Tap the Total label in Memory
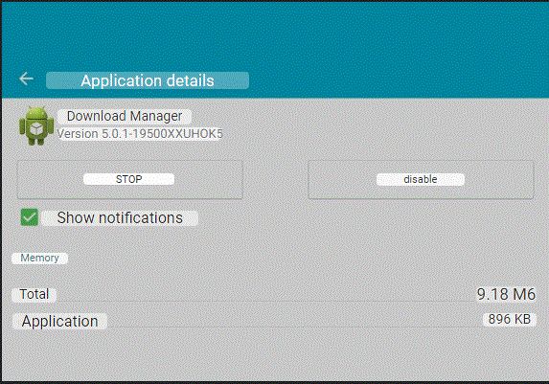Image resolution: width=549 pixels, height=384 pixels. [x=34, y=294]
